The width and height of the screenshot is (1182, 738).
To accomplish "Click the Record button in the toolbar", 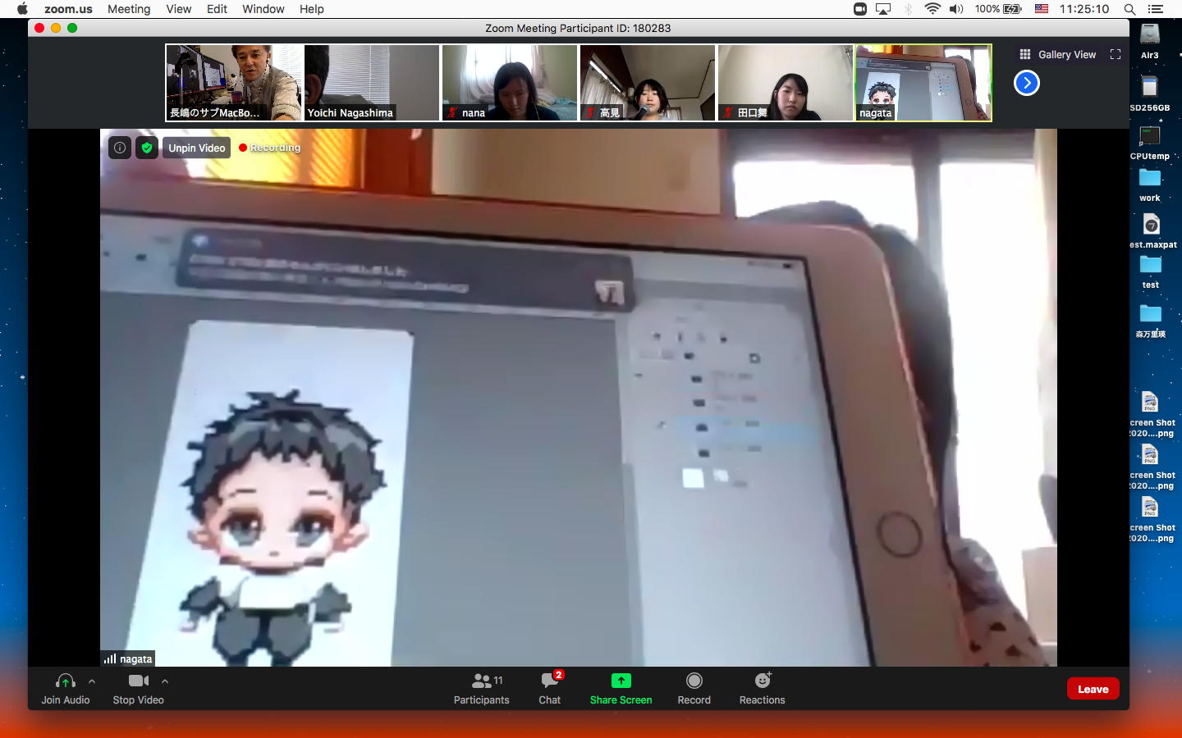I will (x=694, y=689).
